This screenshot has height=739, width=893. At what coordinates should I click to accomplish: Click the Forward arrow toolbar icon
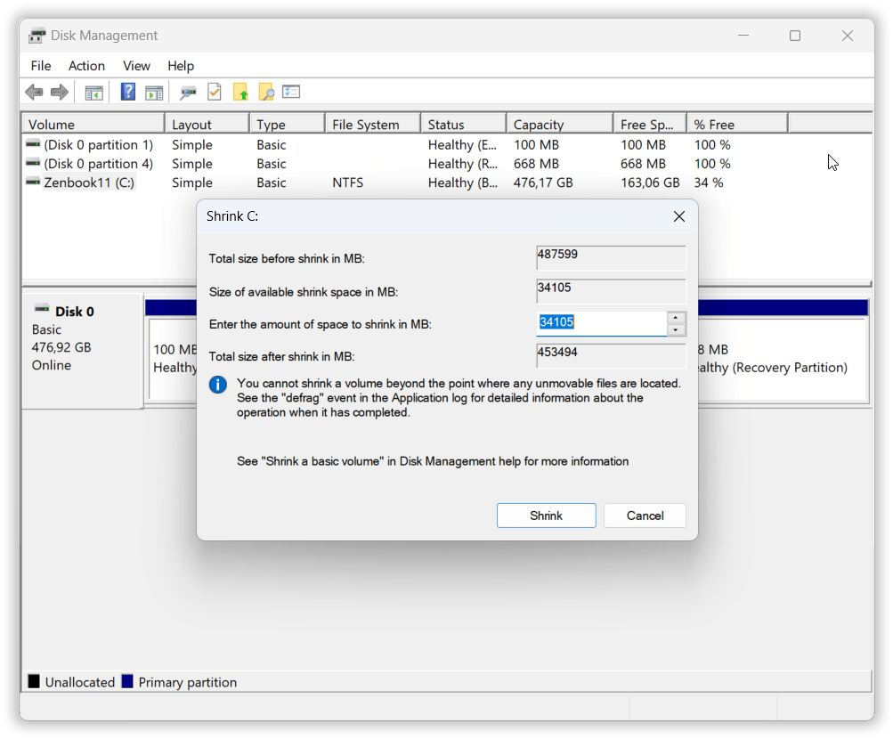[x=60, y=92]
